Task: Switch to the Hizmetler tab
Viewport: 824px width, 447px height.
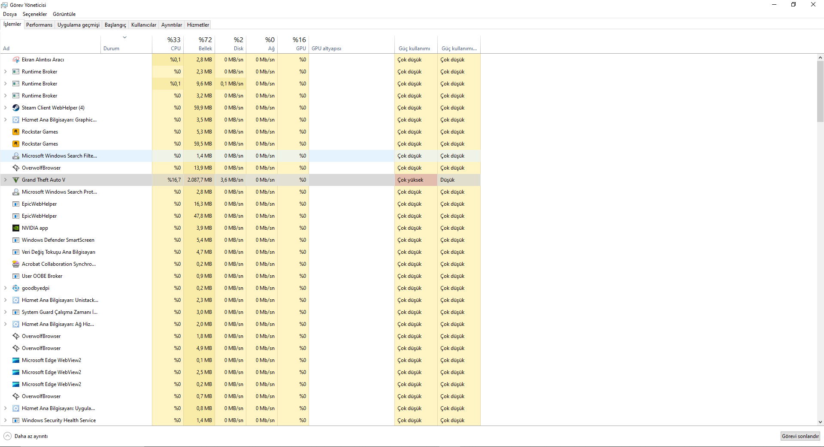Action: pyautogui.click(x=198, y=25)
